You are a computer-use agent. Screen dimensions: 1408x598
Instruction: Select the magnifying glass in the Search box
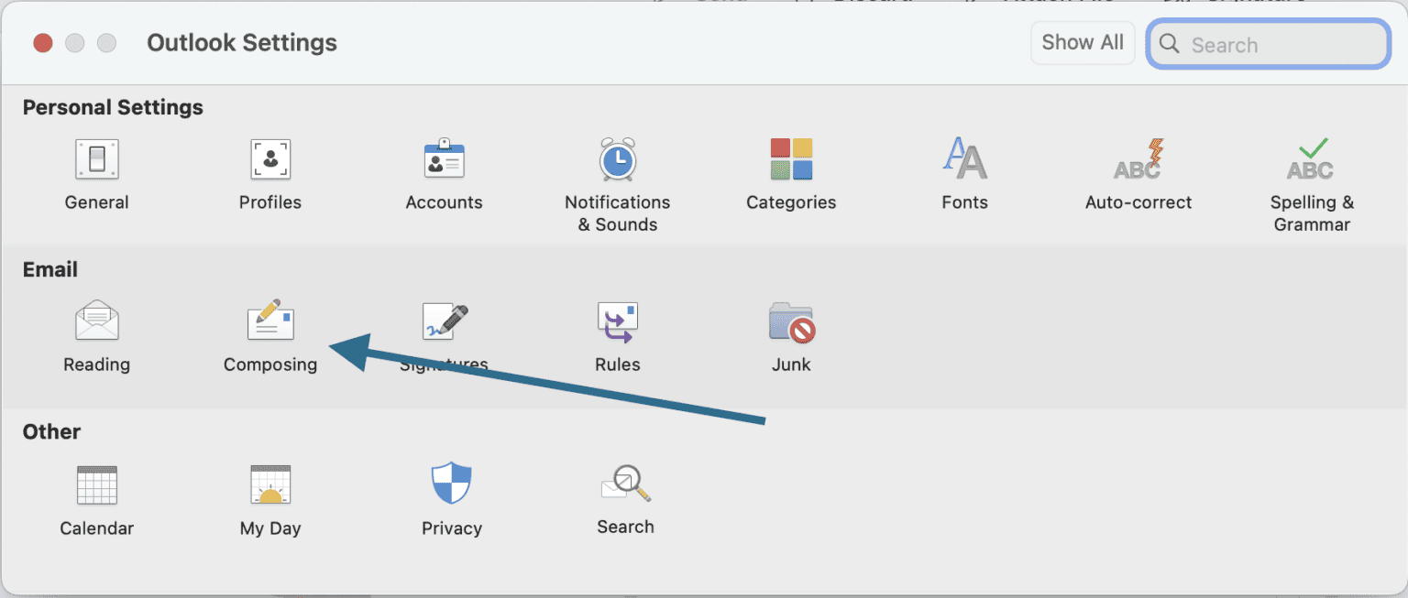coord(1169,44)
